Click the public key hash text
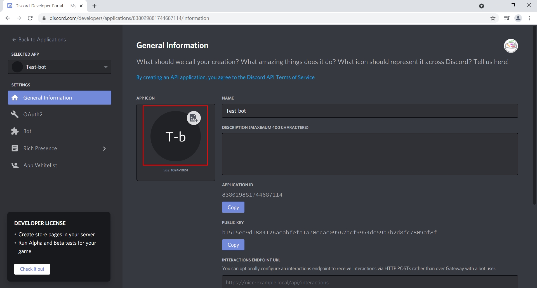This screenshot has height=288, width=537. [x=329, y=232]
